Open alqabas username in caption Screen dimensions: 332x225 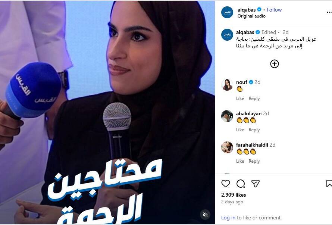245,32
